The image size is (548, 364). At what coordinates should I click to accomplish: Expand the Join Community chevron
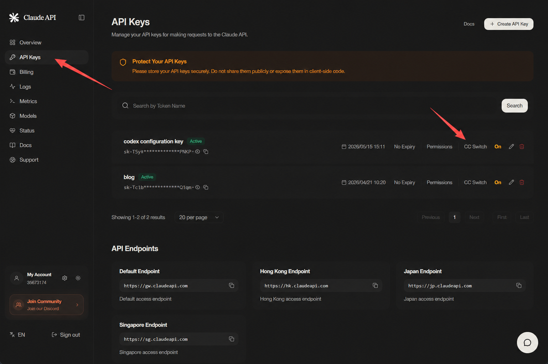tap(77, 305)
